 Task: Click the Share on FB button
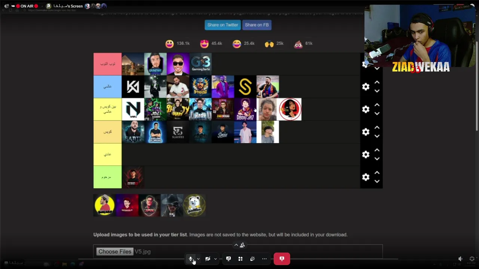257,25
